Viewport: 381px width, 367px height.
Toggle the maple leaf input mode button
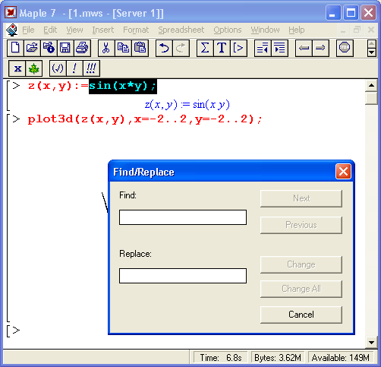[x=33, y=68]
